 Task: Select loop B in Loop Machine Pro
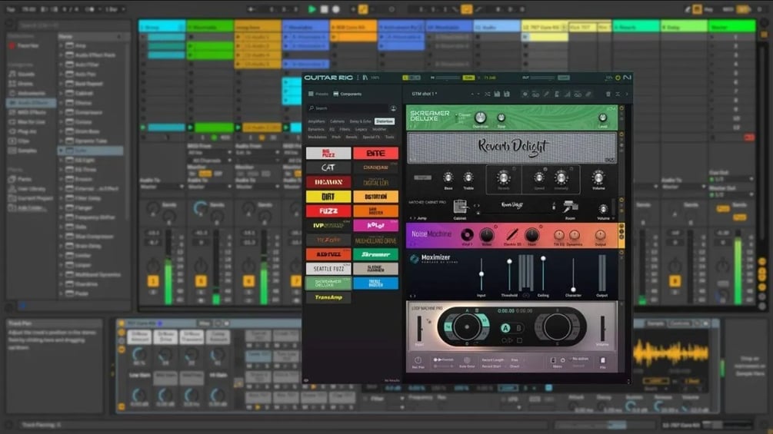click(x=518, y=328)
